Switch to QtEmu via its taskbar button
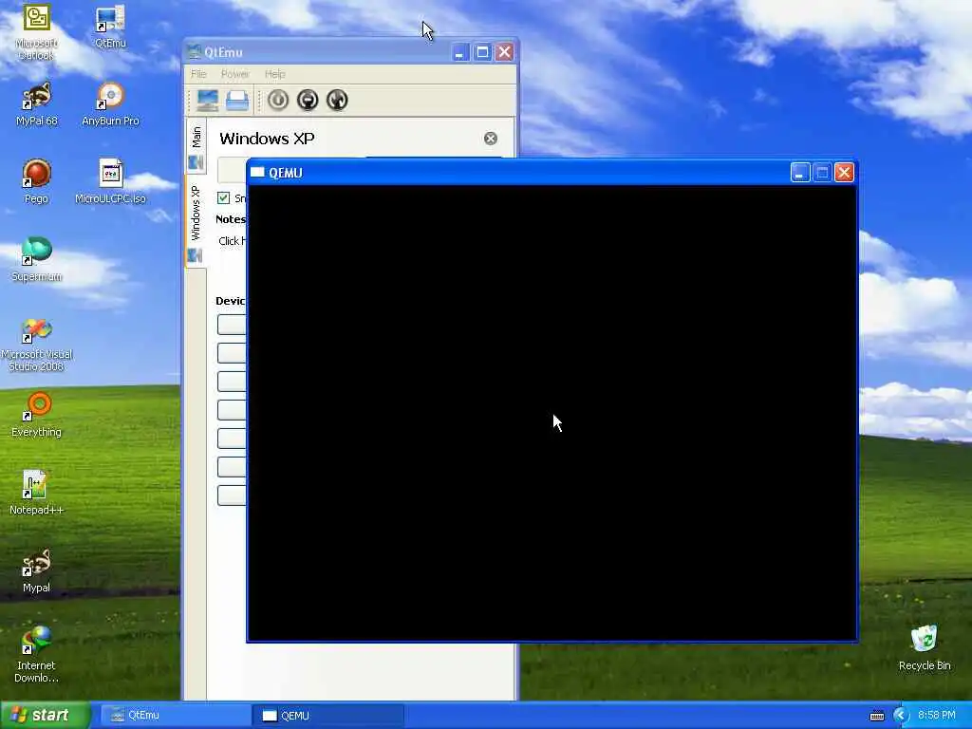 pos(176,716)
